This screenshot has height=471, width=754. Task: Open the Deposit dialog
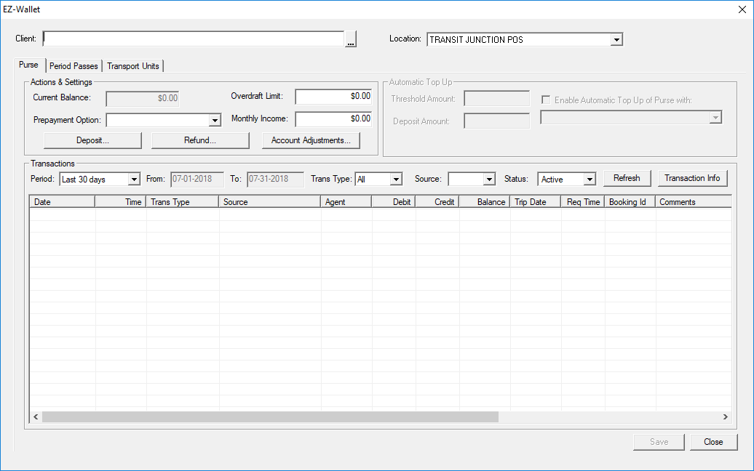tap(92, 140)
